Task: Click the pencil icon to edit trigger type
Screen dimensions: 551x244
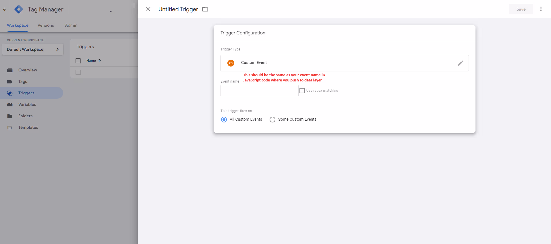Action: (461, 63)
